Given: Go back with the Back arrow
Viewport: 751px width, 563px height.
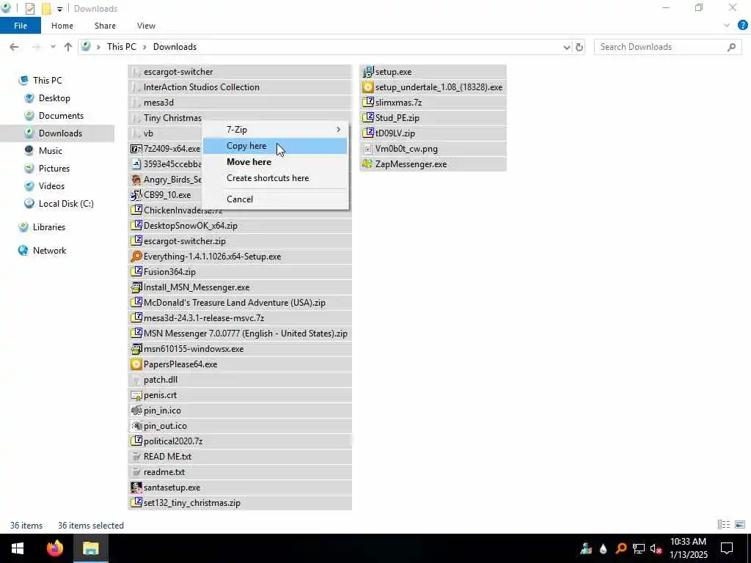Looking at the screenshot, I should [15, 47].
